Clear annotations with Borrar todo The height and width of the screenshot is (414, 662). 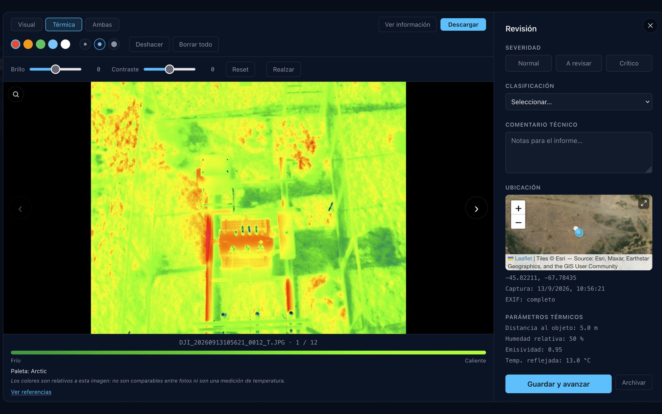pos(195,44)
